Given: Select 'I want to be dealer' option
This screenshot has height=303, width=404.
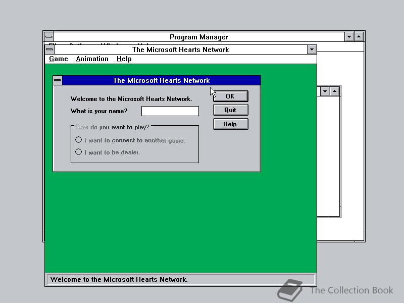Looking at the screenshot, I should [108, 153].
